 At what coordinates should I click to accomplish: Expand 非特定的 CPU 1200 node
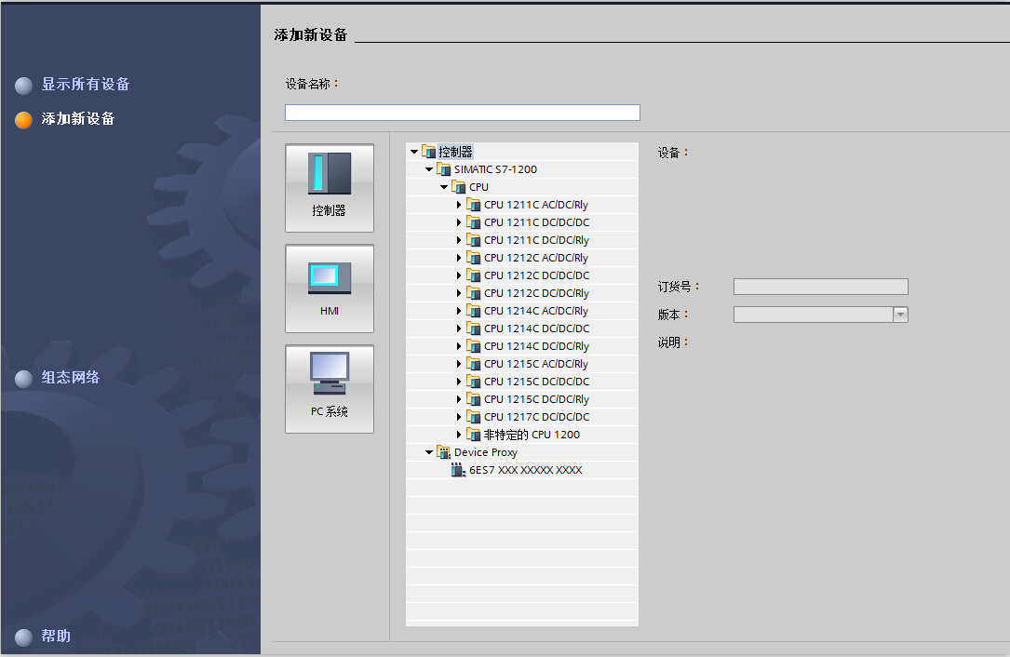click(459, 435)
